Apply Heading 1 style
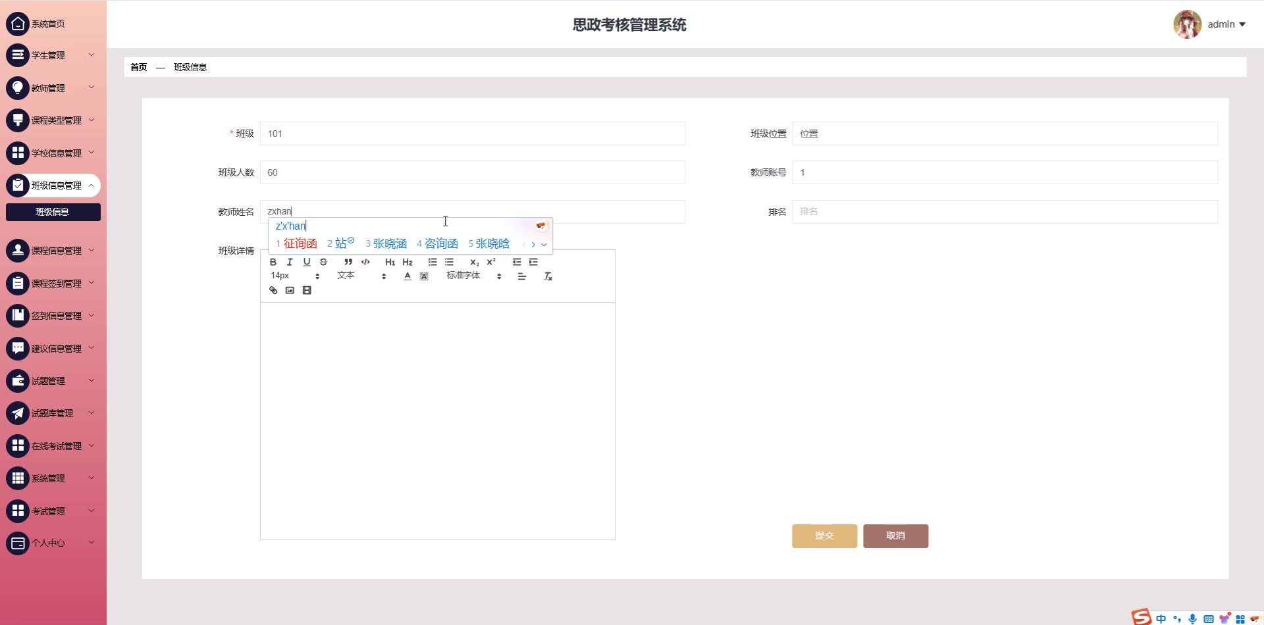Screen dimensions: 1264x625 point(390,262)
